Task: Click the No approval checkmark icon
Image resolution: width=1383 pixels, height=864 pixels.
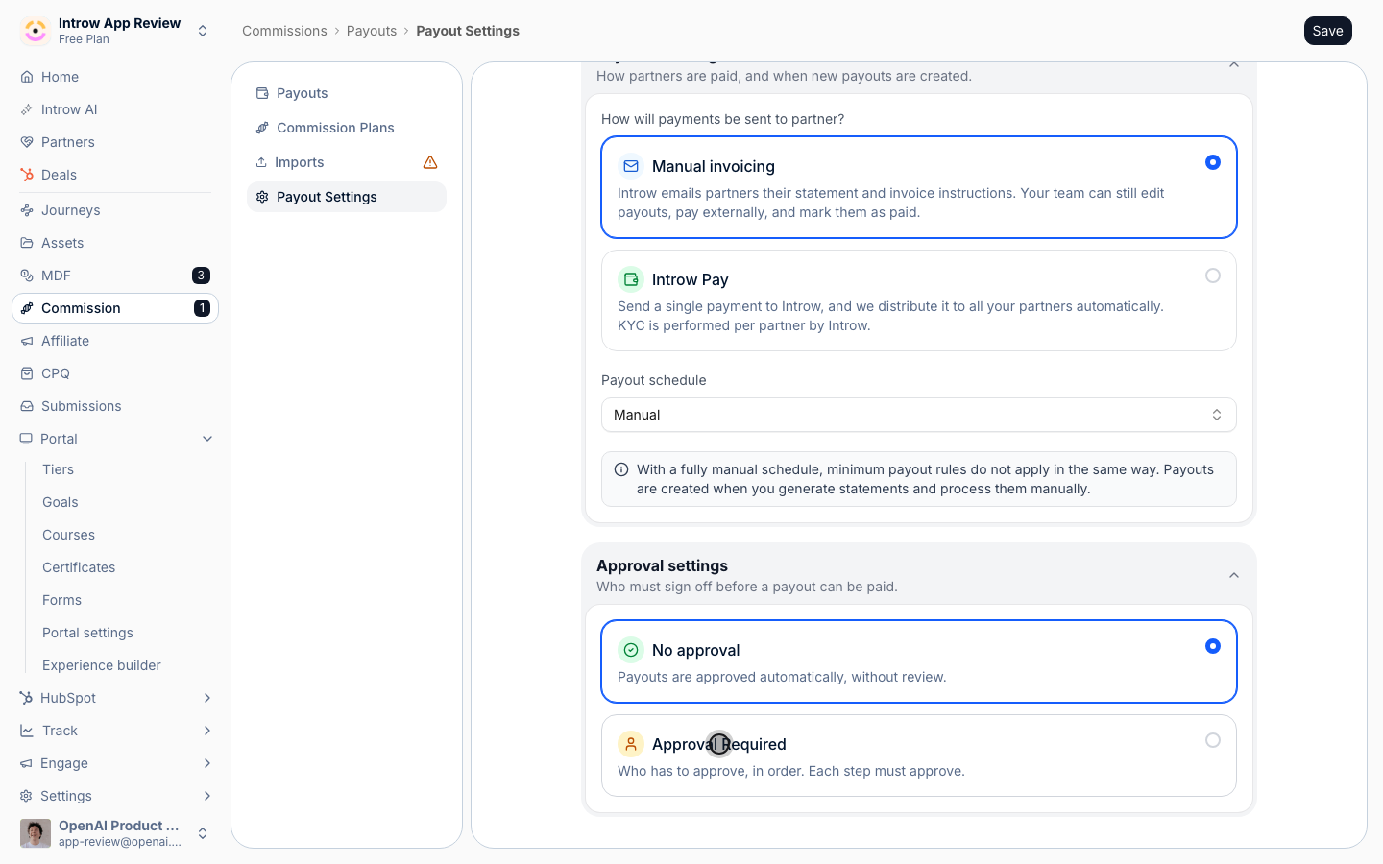Action: pyautogui.click(x=631, y=650)
